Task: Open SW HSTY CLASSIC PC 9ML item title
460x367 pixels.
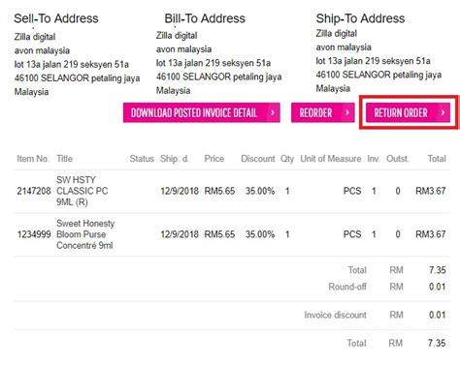Action: [82, 191]
